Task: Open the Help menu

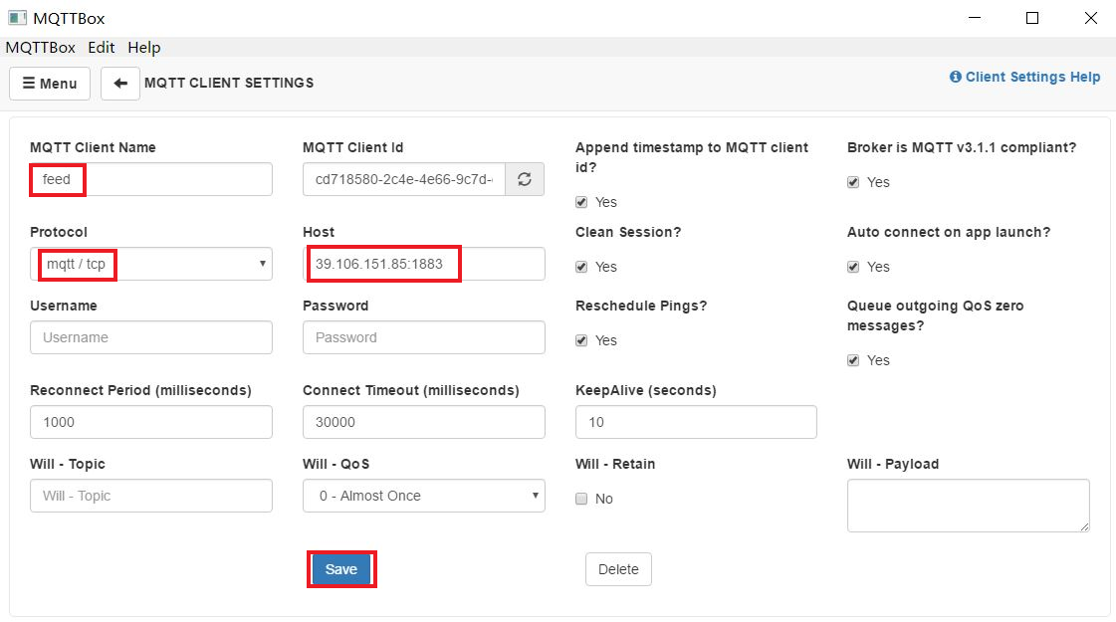Action: coord(143,48)
